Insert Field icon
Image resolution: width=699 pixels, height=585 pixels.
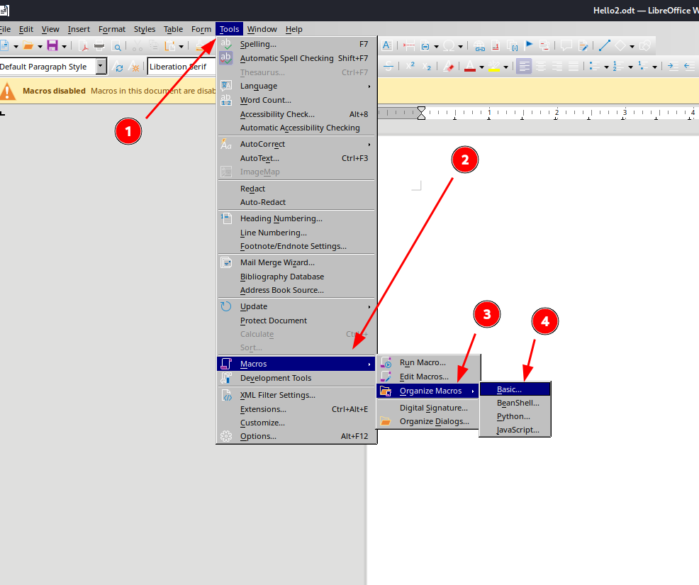[425, 45]
